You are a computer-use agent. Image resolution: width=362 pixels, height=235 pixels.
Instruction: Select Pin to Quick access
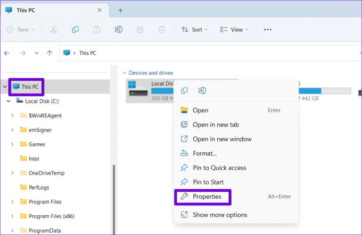(219, 168)
